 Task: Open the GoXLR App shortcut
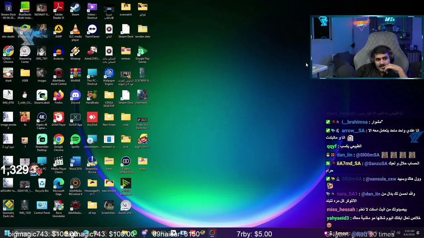click(x=75, y=119)
